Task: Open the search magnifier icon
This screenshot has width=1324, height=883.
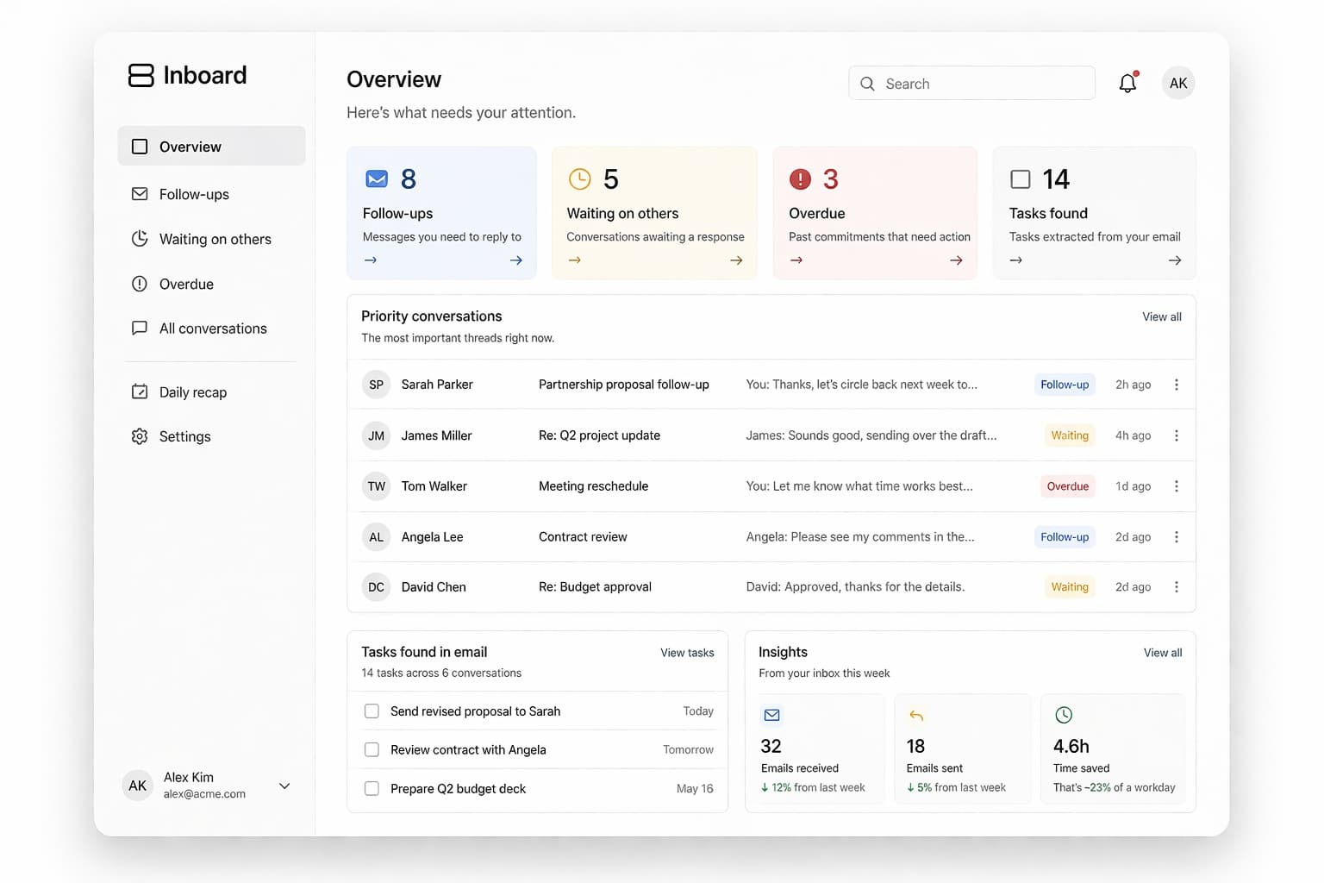Action: 867,83
